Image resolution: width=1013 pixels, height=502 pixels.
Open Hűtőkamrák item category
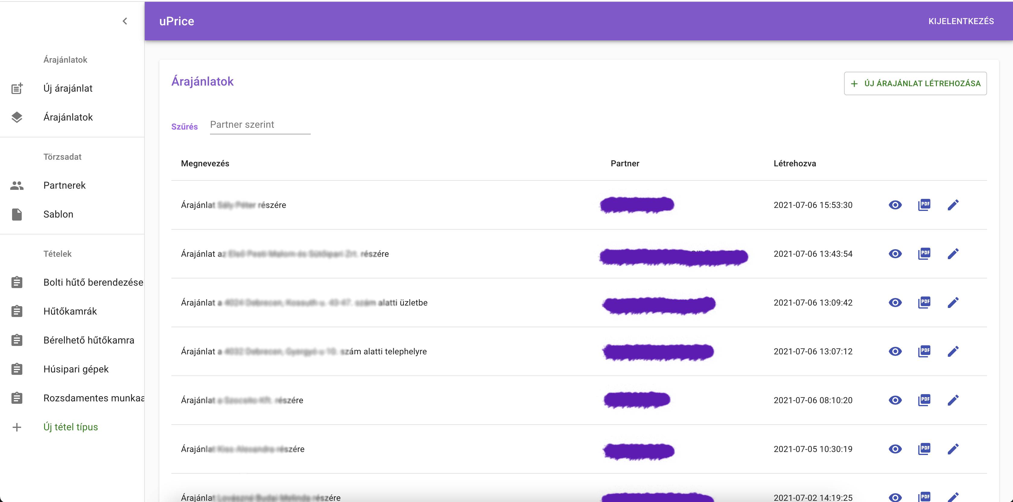(x=70, y=312)
